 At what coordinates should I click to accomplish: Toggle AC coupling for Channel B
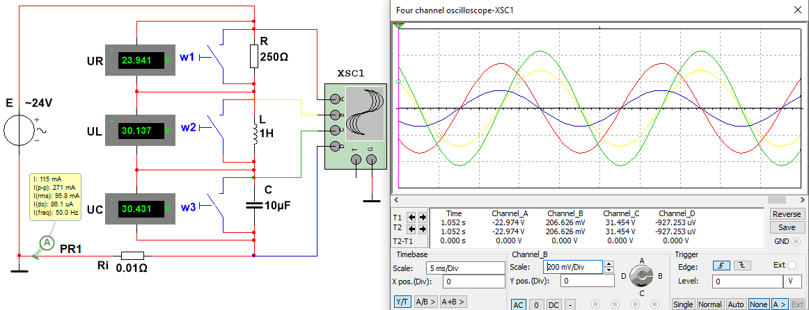pos(518,305)
